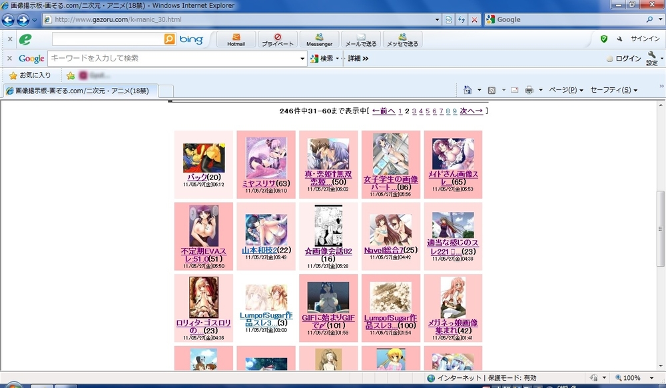This screenshot has width=666, height=388.
Task: Click the Print icon in command bar
Action: pos(529,90)
